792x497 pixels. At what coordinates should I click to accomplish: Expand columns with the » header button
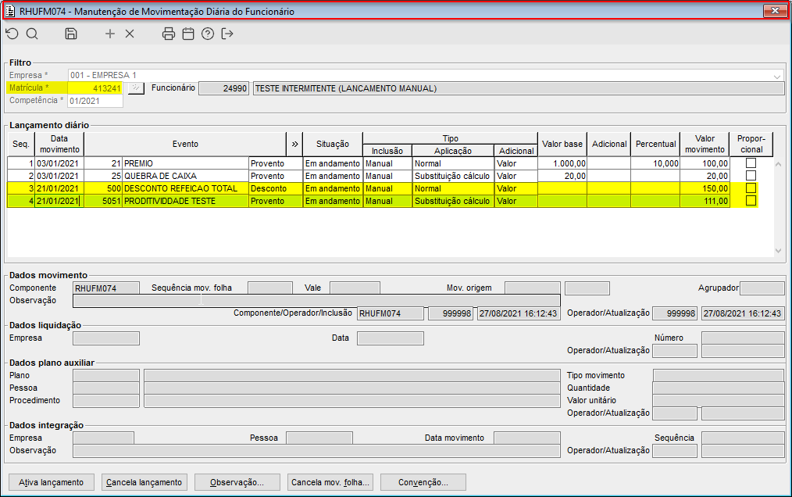tap(294, 144)
